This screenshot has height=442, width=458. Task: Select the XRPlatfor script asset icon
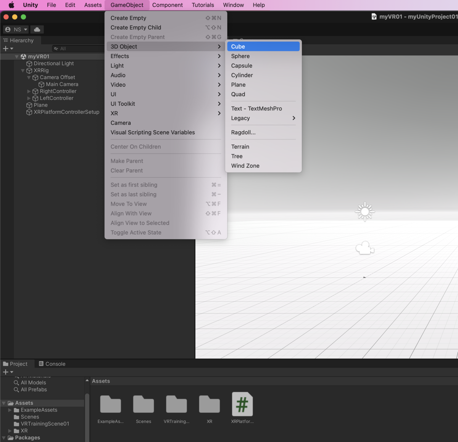[x=242, y=404]
